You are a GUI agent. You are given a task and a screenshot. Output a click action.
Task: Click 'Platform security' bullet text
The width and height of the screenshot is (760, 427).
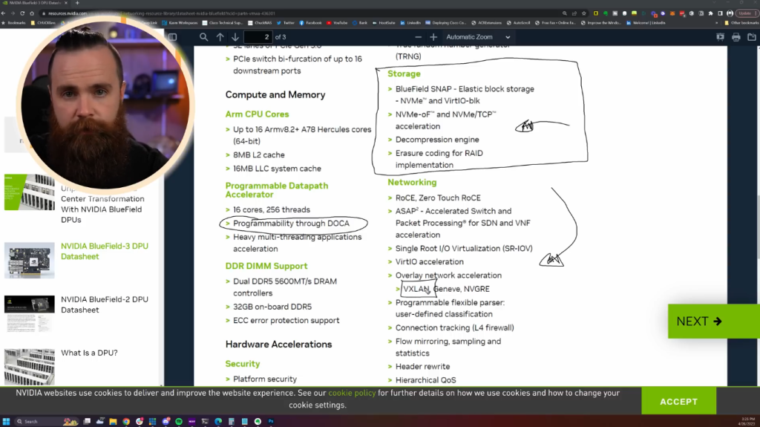tap(265, 379)
